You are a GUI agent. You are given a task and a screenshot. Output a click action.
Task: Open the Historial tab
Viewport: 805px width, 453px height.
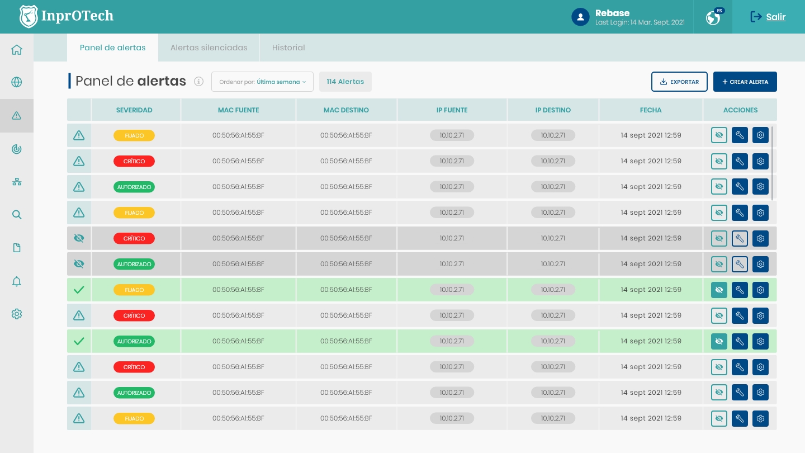pyautogui.click(x=288, y=48)
